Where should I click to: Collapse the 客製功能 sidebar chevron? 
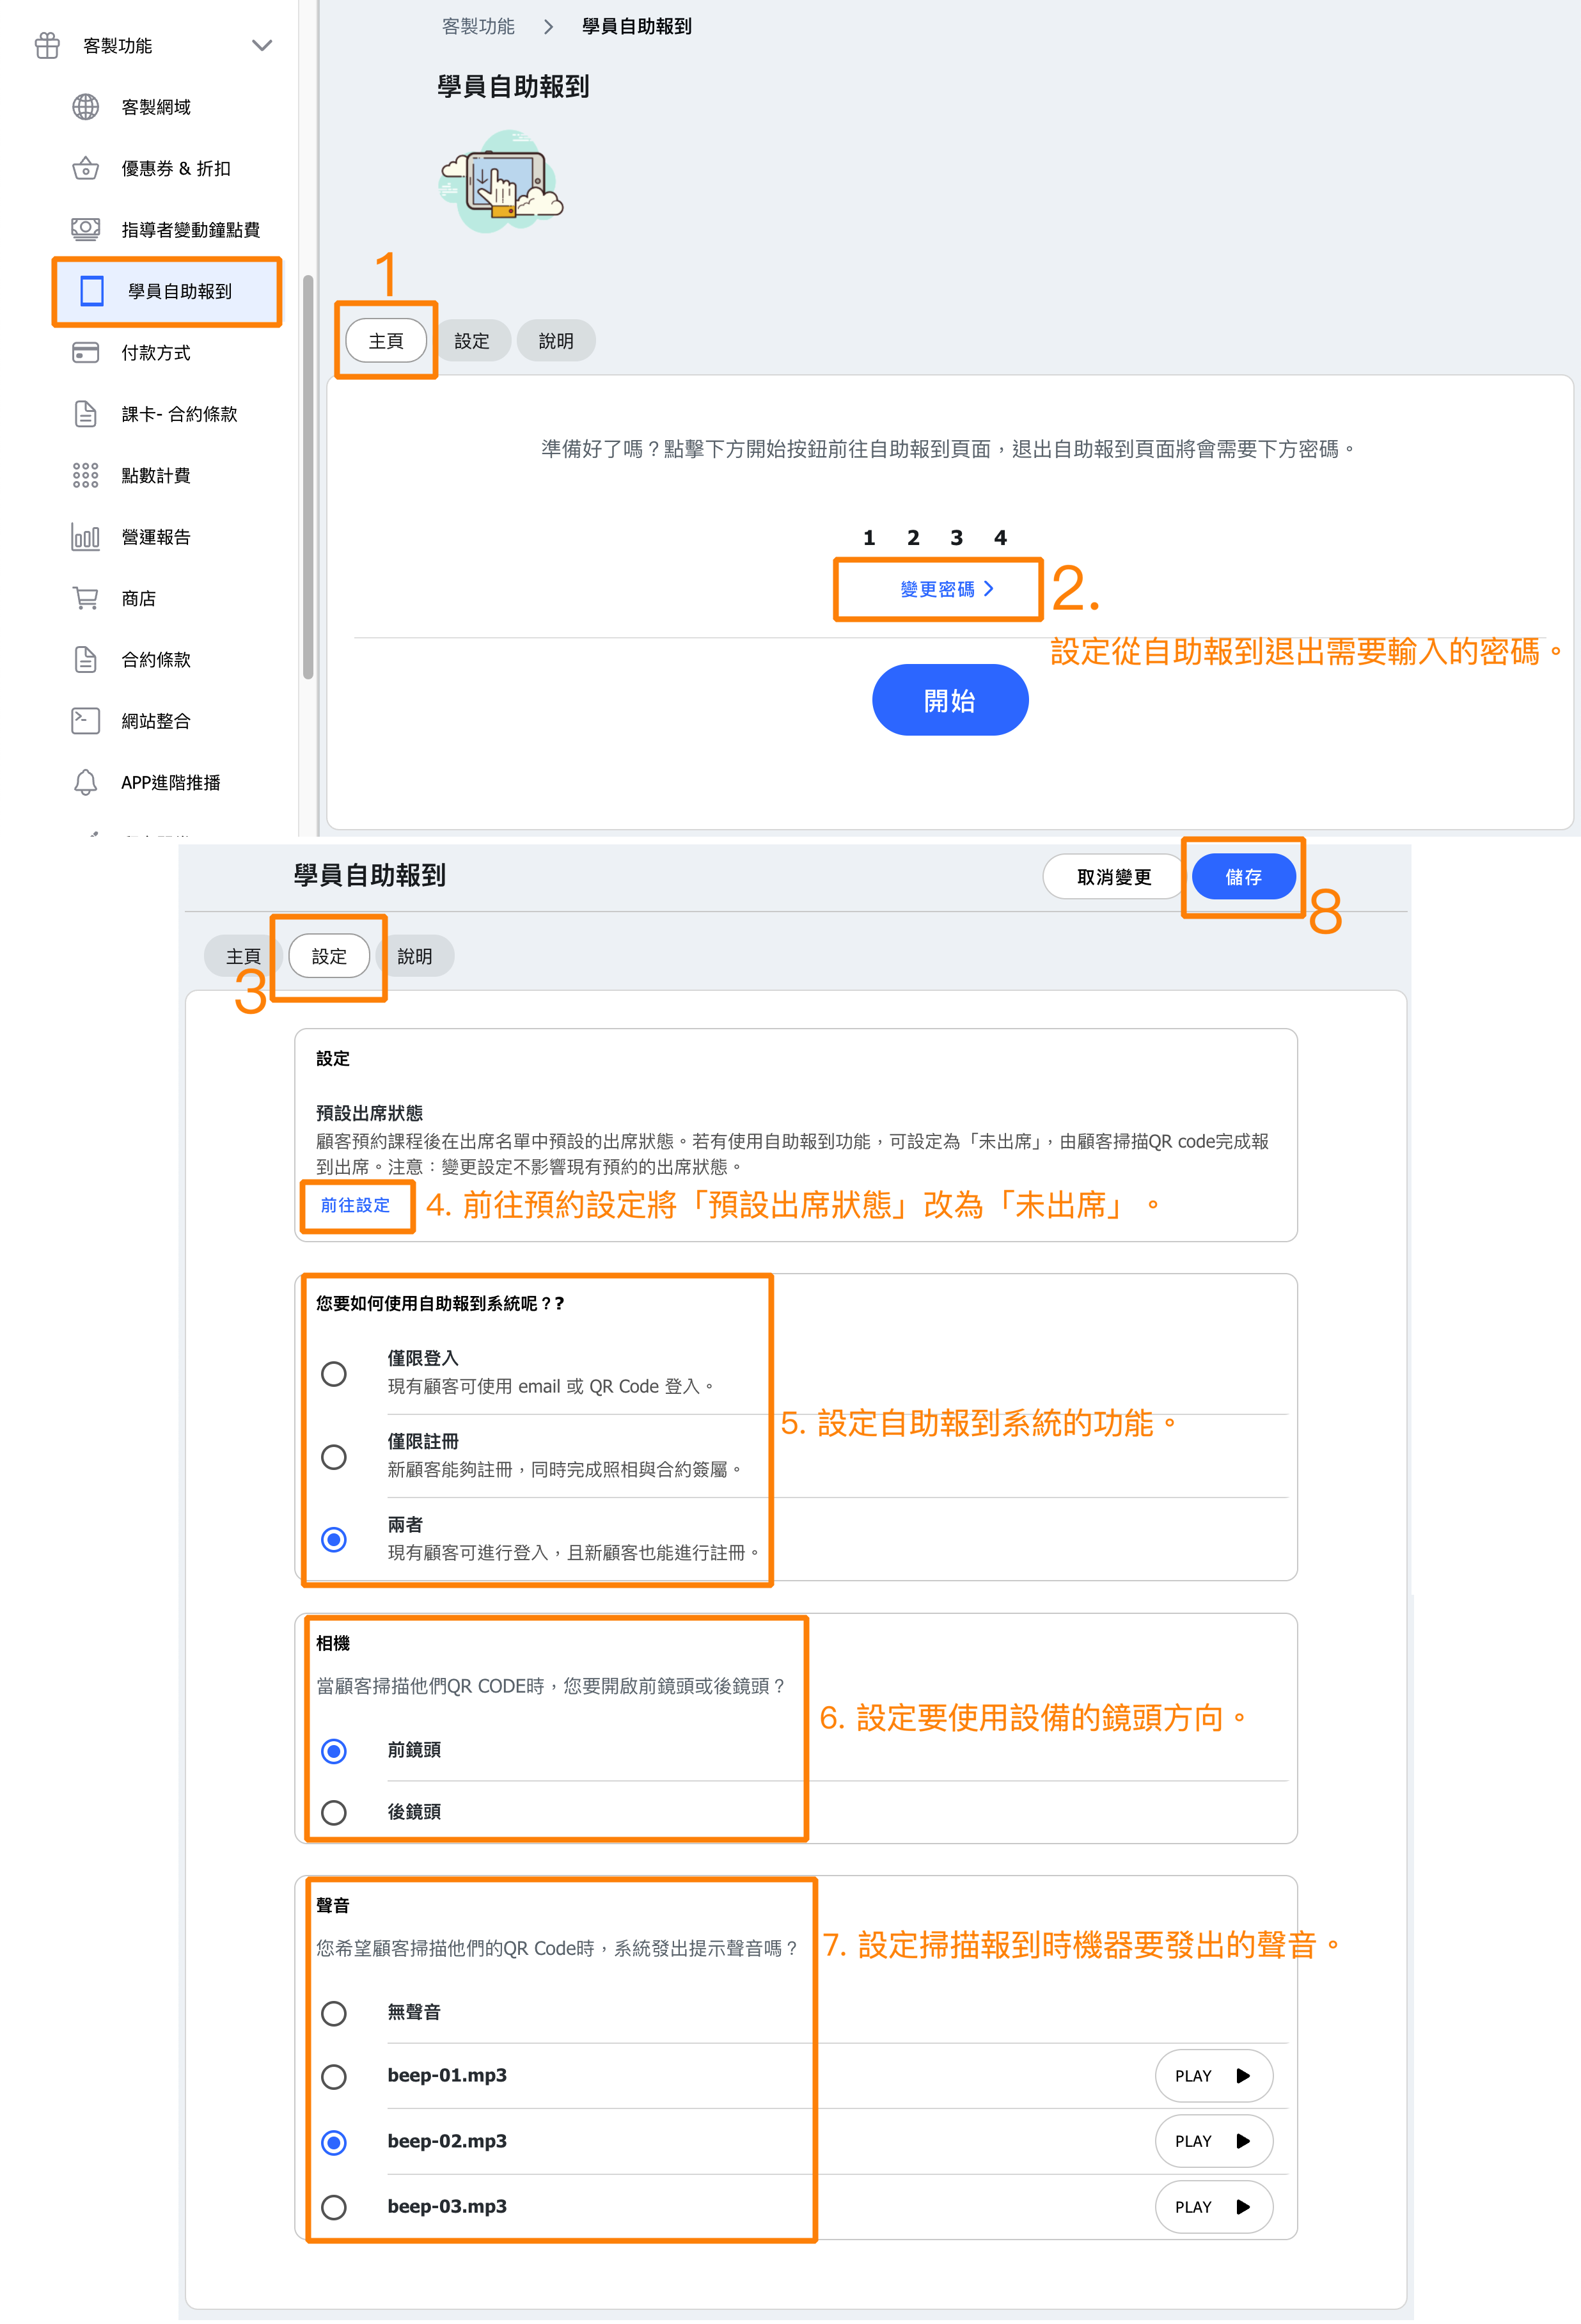click(262, 46)
